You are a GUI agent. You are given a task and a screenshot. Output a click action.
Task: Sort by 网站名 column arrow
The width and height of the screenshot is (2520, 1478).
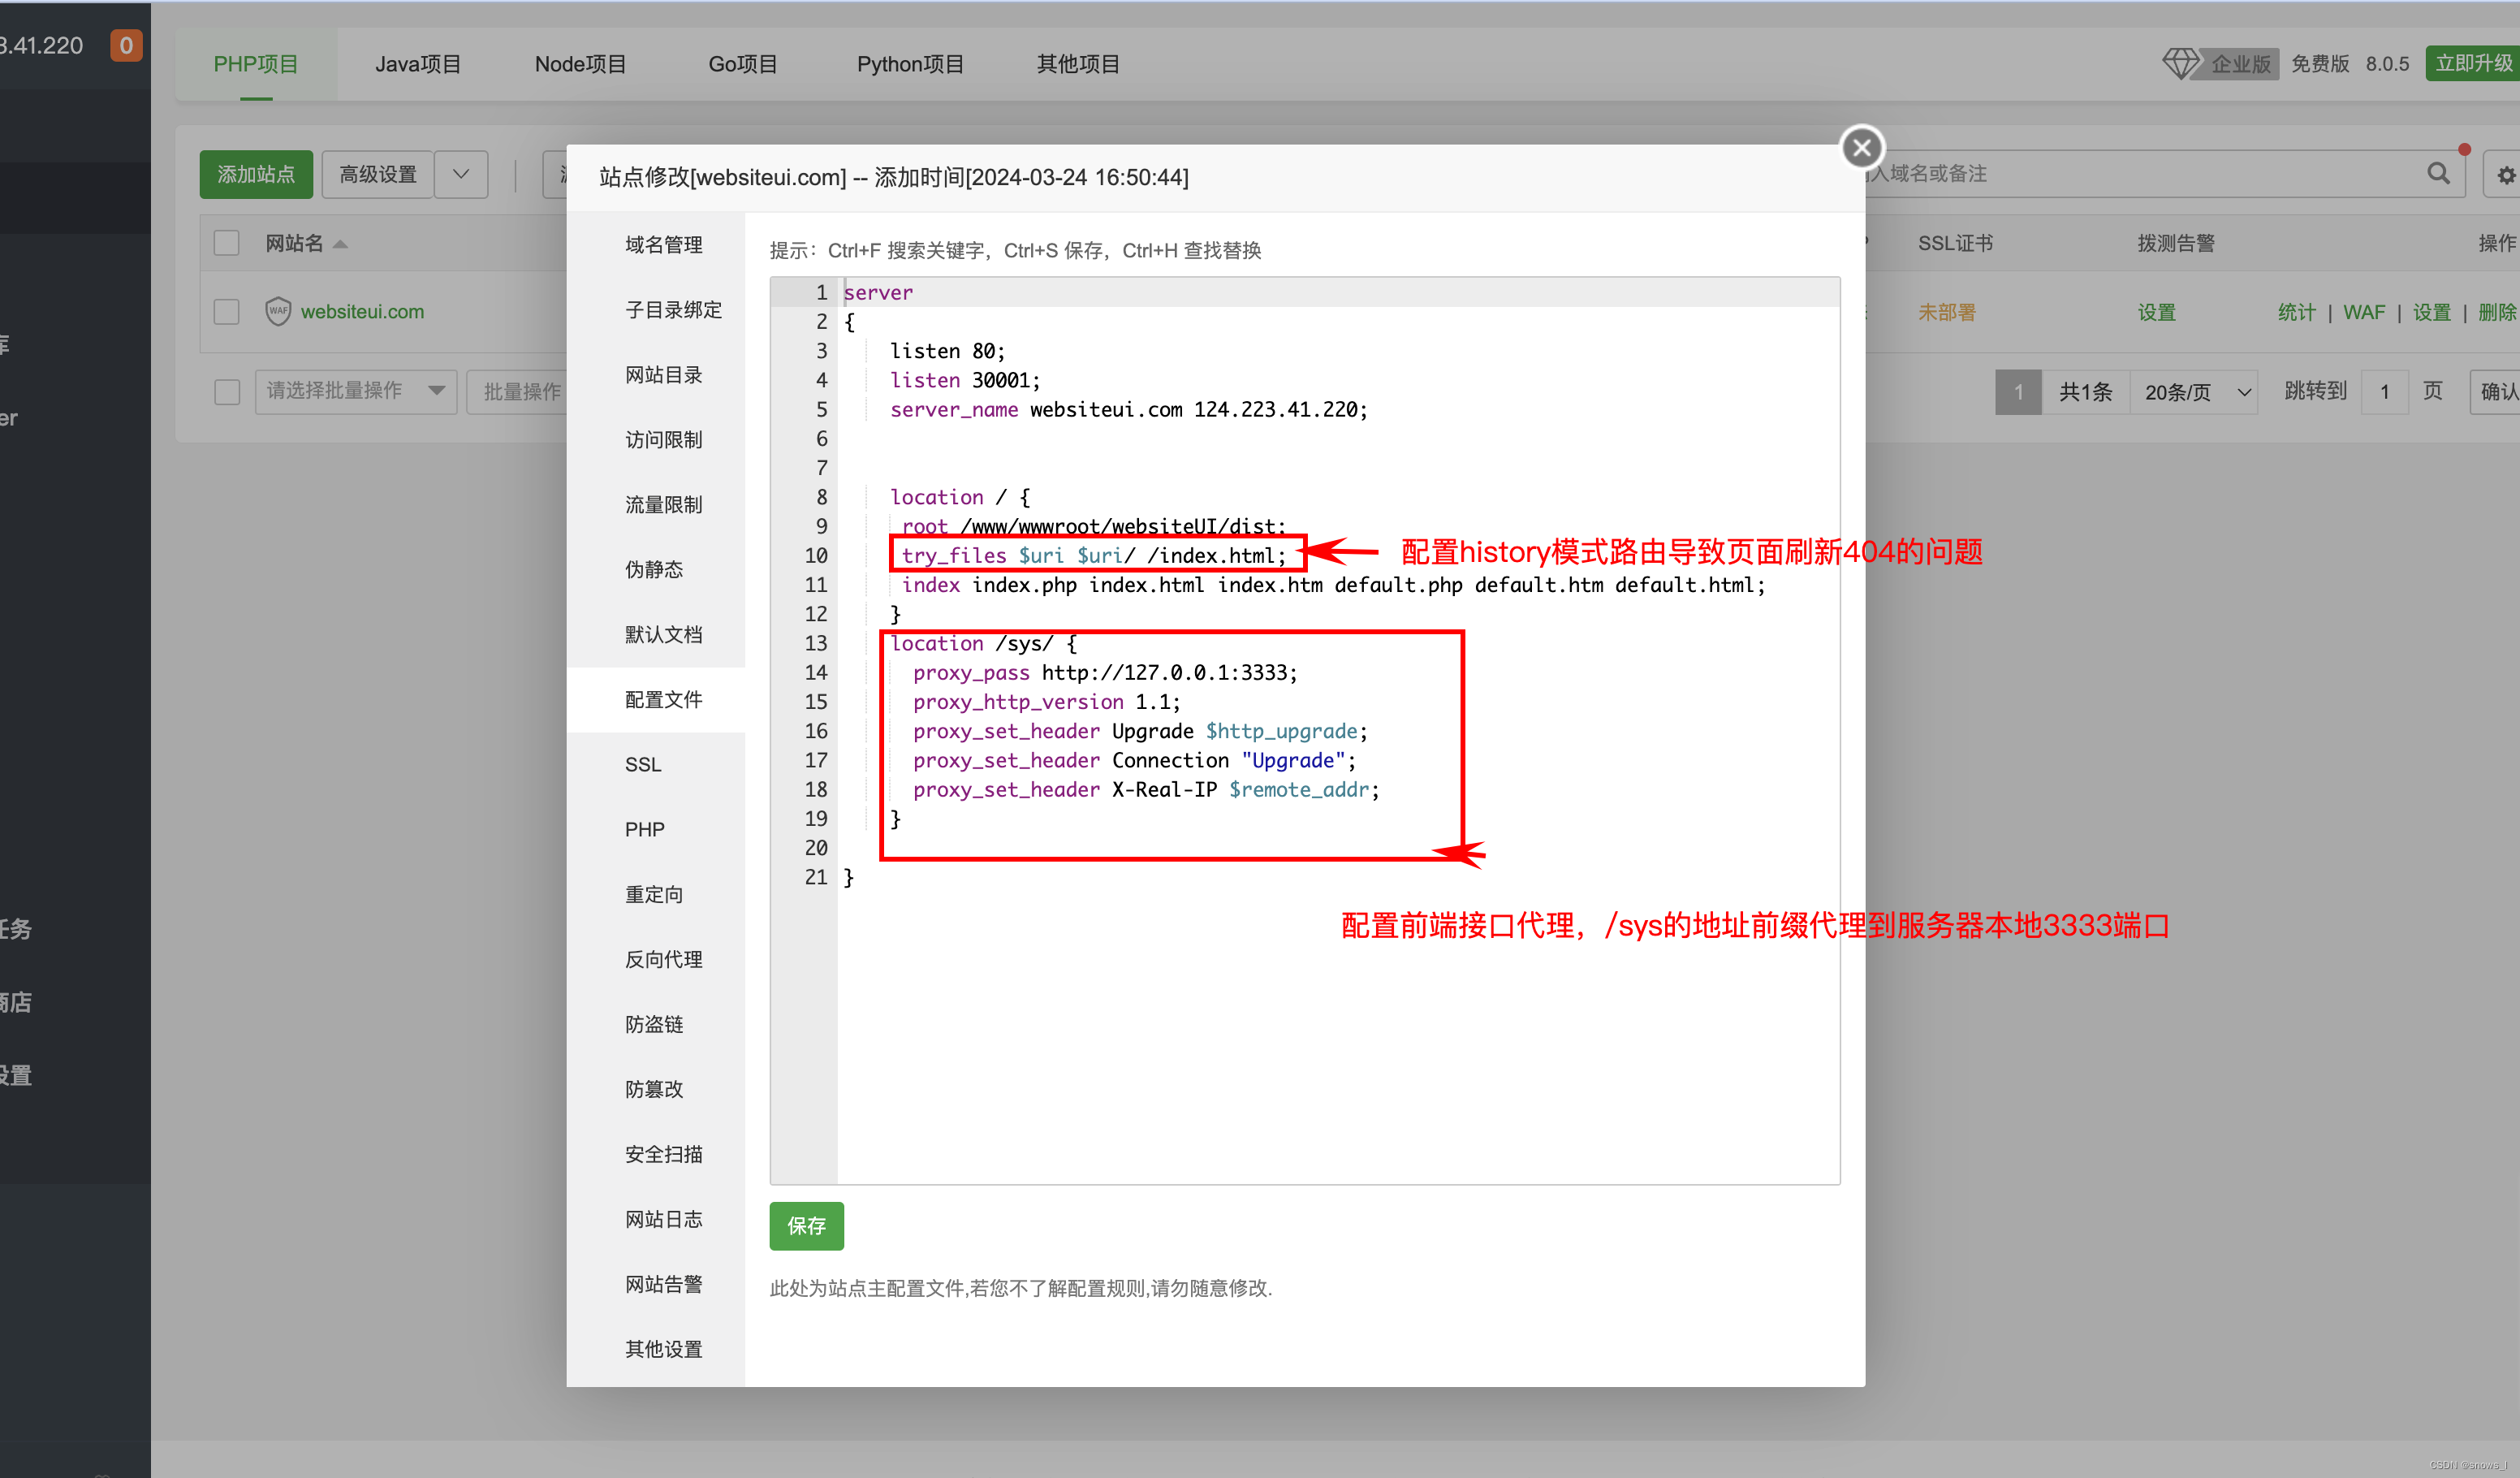(340, 244)
